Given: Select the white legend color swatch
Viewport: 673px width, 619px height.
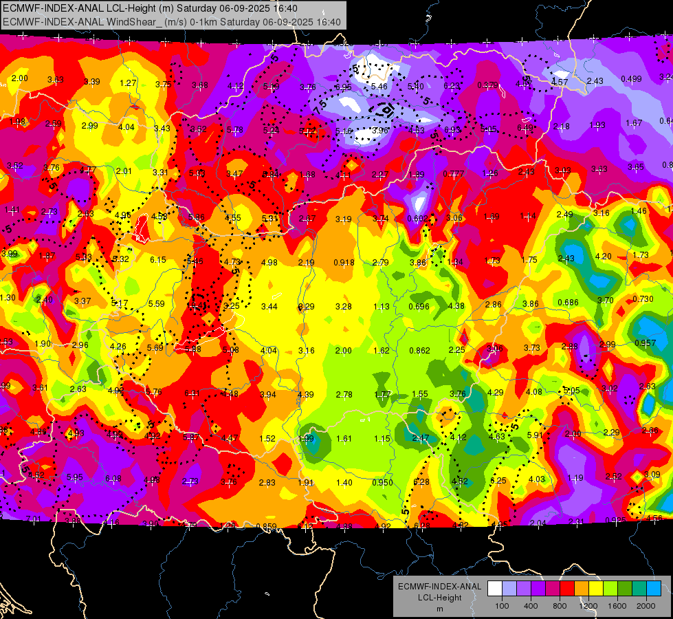Looking at the screenshot, I should coord(494,589).
